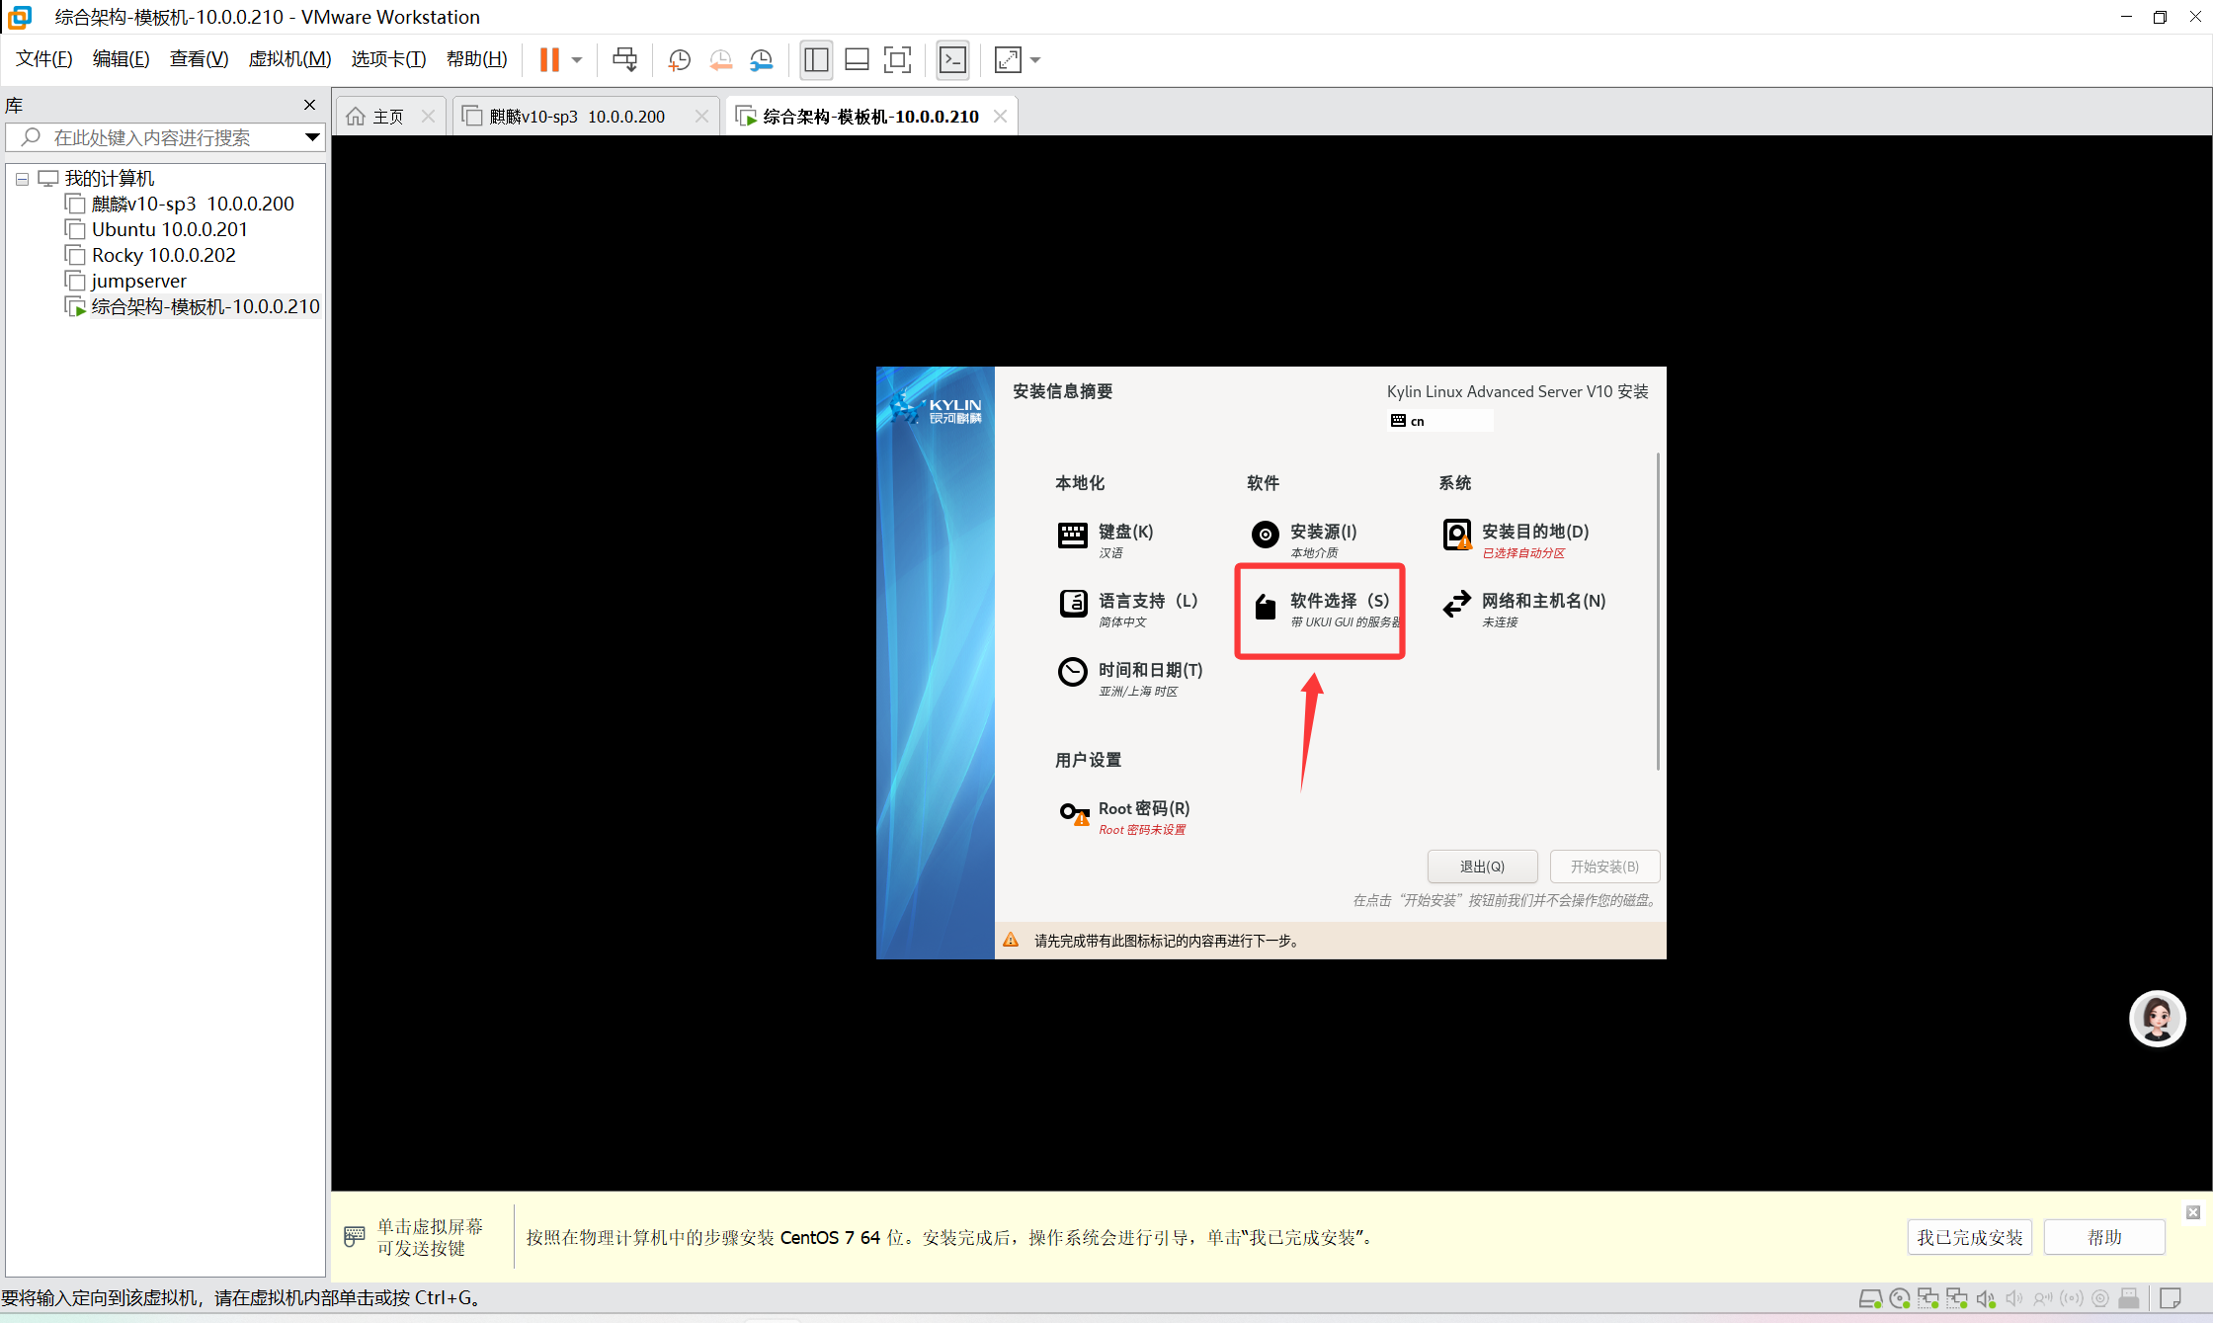Screen dimensions: 2213x1323
Task: Click the 我已完成安装 button
Action: point(1969,1237)
